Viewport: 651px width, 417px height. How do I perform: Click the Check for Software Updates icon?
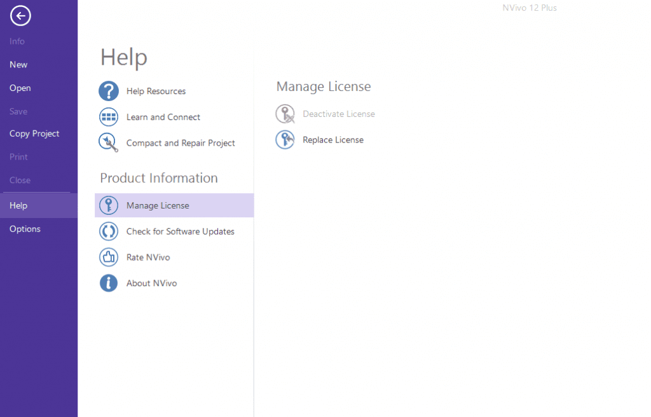109,231
